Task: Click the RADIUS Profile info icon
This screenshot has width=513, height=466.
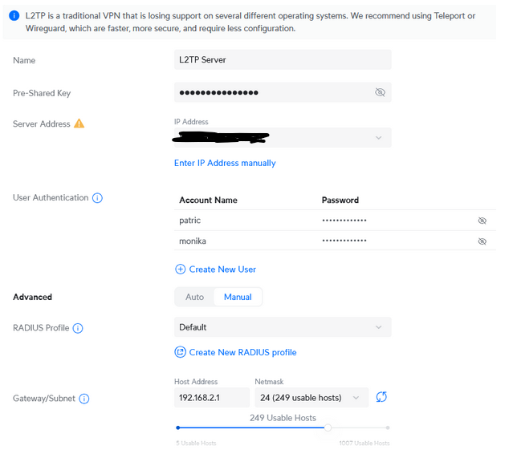Action: (78, 328)
